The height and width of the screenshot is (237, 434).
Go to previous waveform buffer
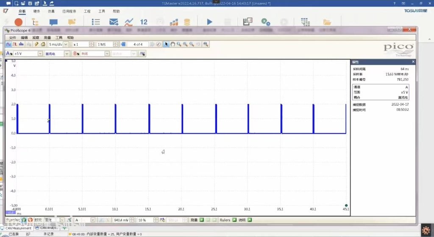pyautogui.click(x=123, y=44)
